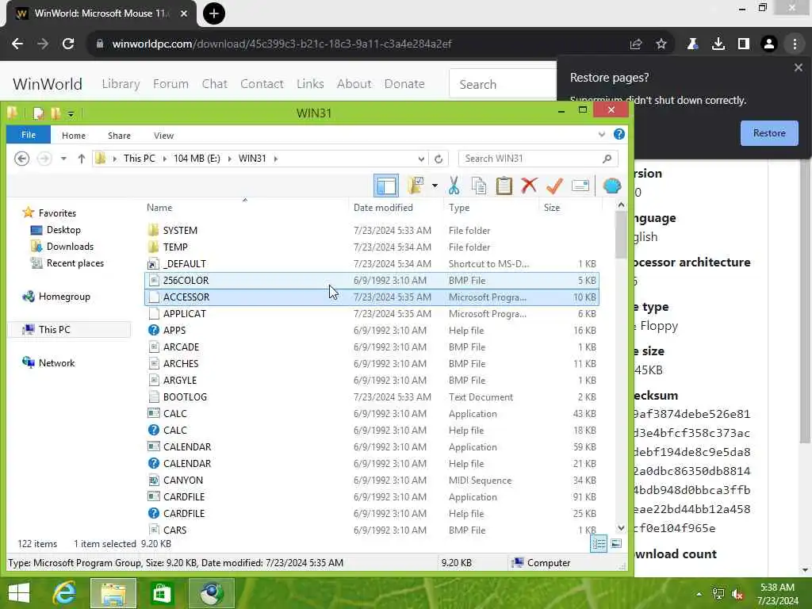The height and width of the screenshot is (609, 812).
Task: Click Quick Access properties icon in title bar
Action: pos(38,113)
